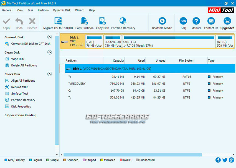The width and height of the screenshot is (236, 168).
Task: Select the FAT 78 MB partition block
Action: point(94,41)
